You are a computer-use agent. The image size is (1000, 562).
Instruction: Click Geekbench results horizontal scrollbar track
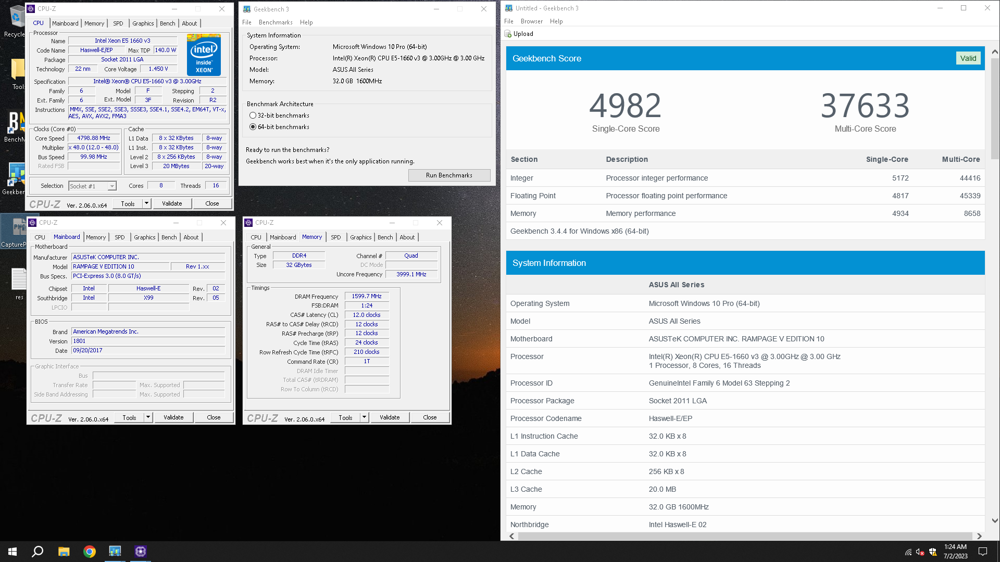[x=745, y=536]
